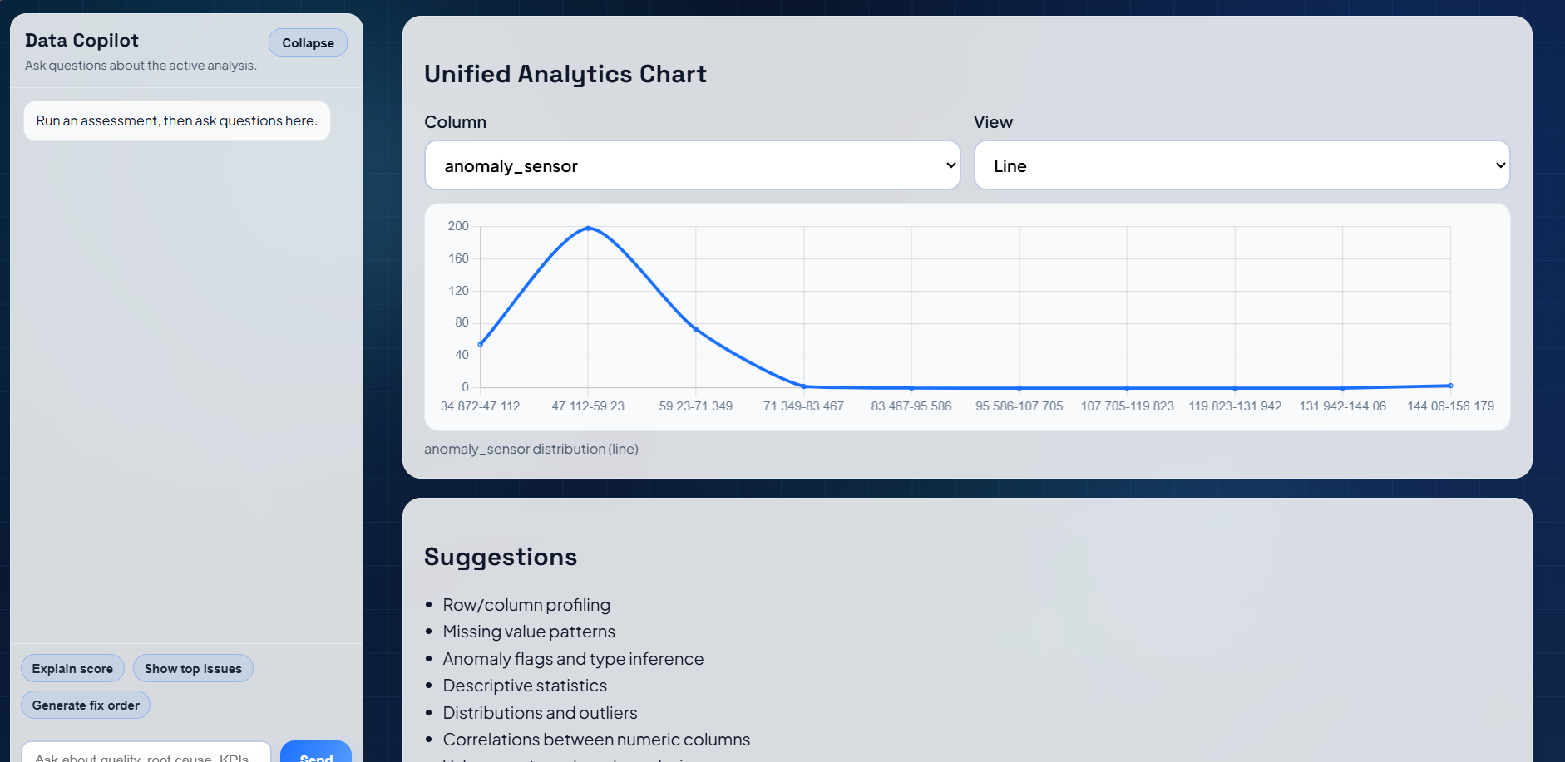This screenshot has height=762, width=1565.
Task: Click the rightmost data point on the line
Action: 1450,385
